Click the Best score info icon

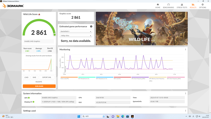pos(52,48)
